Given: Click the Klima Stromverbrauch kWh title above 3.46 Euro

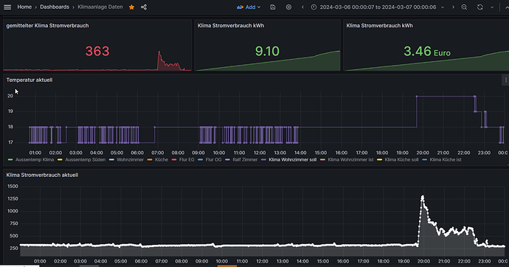Looking at the screenshot, I should [379, 26].
